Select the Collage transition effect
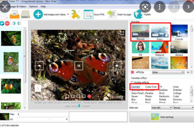Image resolution: width=194 pixels, height=127 pixels. [x=177, y=93]
